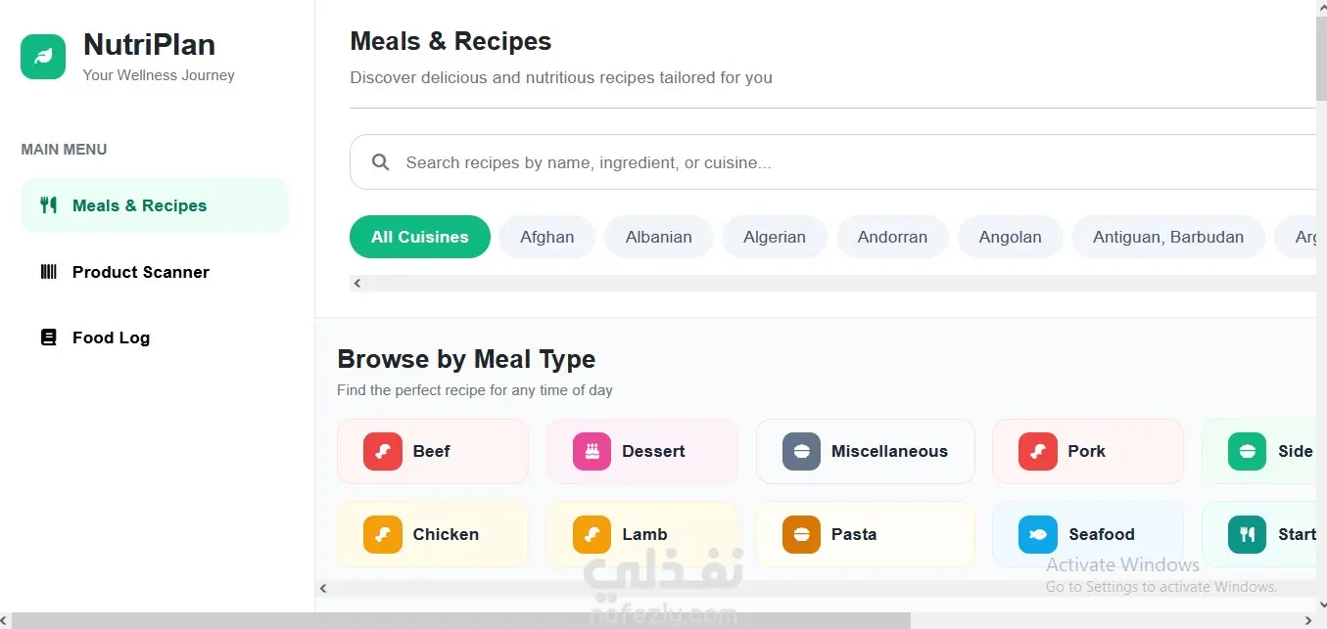Click the Pasta bowl icon
This screenshot has width=1327, height=629.
(x=801, y=534)
